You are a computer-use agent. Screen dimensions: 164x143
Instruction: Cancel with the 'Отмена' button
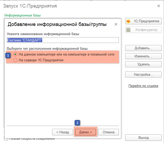(108, 132)
